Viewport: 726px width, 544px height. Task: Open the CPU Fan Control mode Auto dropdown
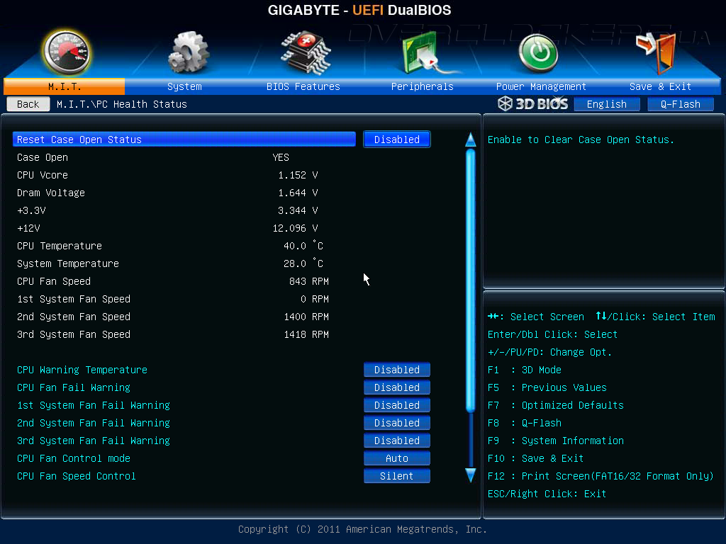point(397,458)
